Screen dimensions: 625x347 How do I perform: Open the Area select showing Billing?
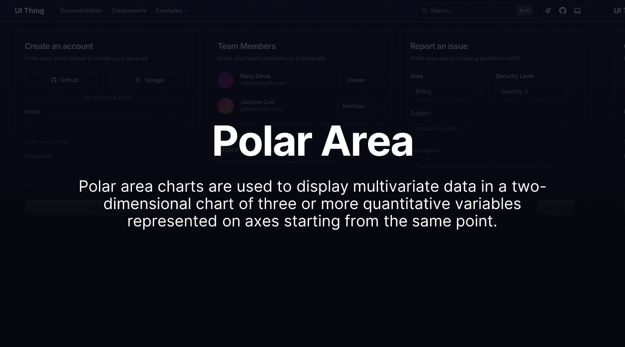(x=449, y=92)
